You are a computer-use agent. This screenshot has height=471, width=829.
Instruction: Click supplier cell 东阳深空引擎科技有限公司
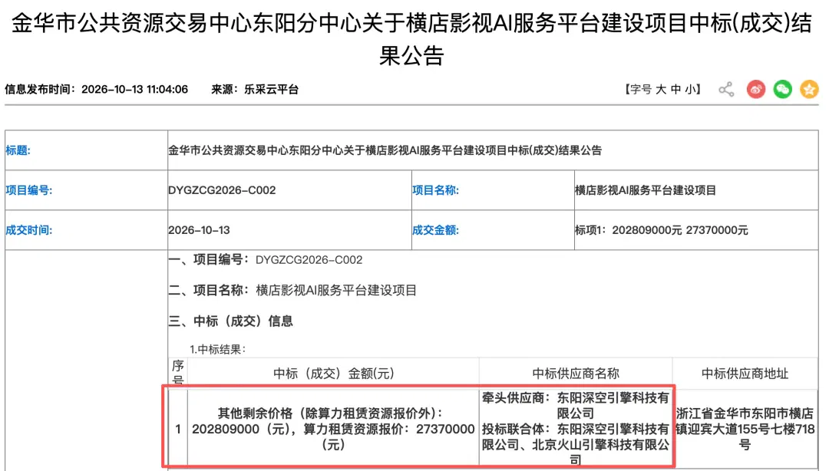click(x=575, y=429)
